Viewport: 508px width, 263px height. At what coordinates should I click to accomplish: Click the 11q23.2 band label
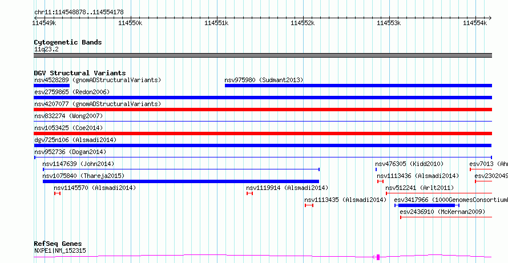(x=46, y=50)
